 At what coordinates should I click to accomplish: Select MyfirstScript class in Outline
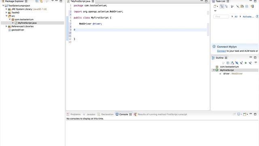[227, 70]
